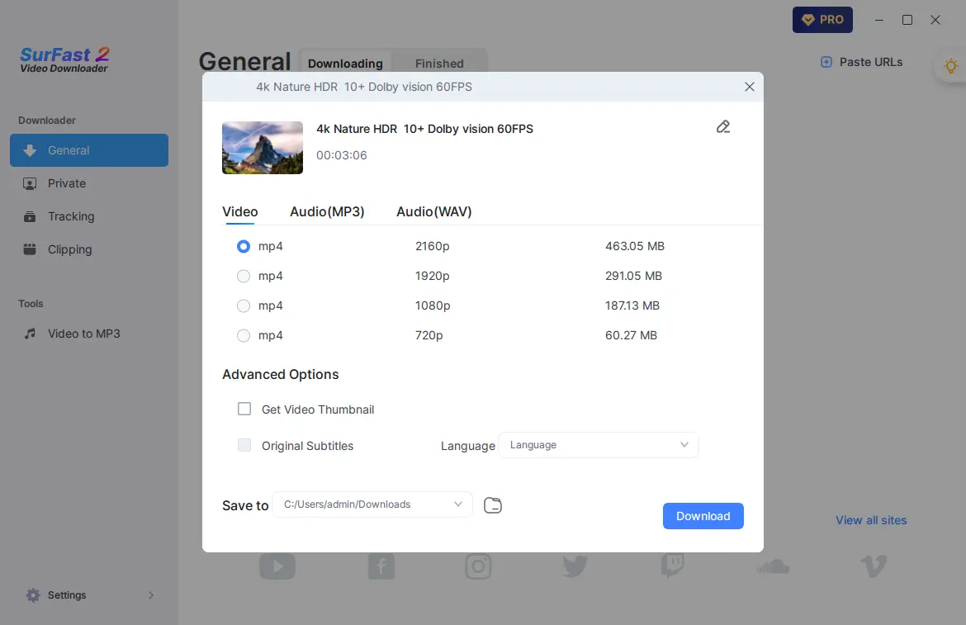Open Video to MP3 tool
The height and width of the screenshot is (625, 966).
[88, 334]
